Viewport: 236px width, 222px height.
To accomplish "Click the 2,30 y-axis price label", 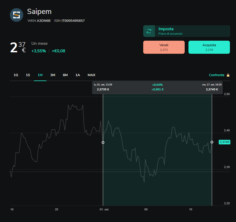I will click(227, 167).
